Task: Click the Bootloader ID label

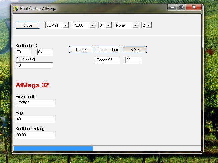Action: point(26,46)
